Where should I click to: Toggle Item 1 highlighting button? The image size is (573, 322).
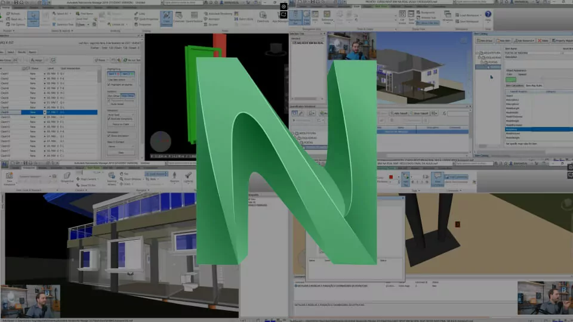113,74
